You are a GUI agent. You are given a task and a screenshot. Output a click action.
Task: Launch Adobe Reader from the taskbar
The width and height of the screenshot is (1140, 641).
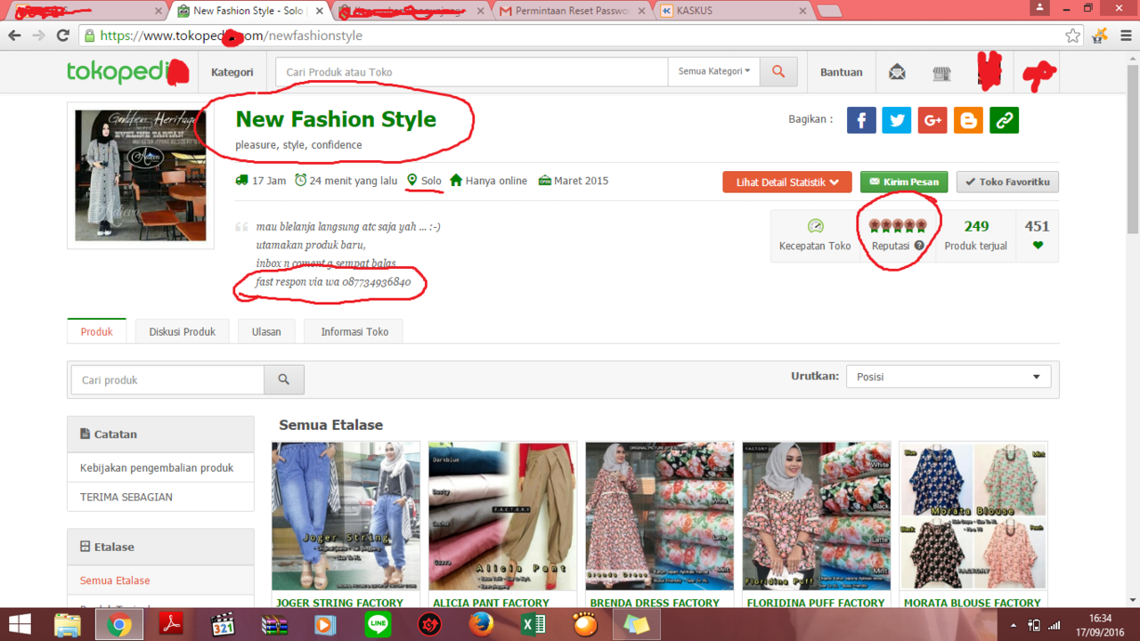171,625
